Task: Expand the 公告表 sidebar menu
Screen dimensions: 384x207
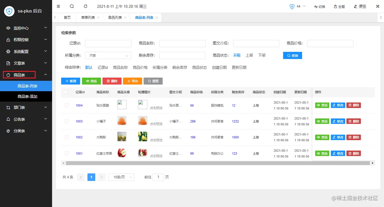Action: click(26, 119)
